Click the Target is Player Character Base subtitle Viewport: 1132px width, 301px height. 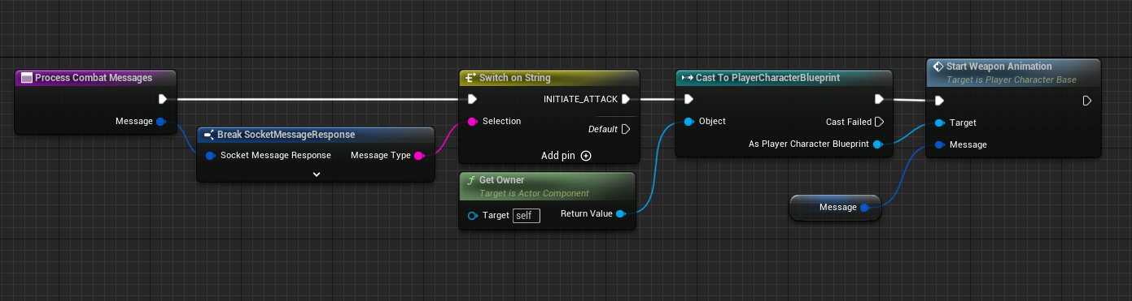[x=1012, y=80]
